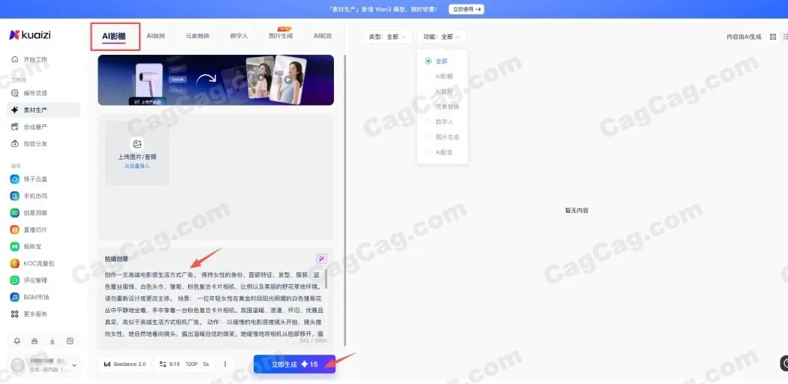Image resolution: width=788 pixels, height=384 pixels.
Task: Open the three-dot more options menu
Action: pyautogui.click(x=225, y=364)
